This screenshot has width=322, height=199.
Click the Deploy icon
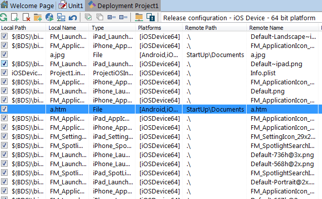click(x=50, y=18)
